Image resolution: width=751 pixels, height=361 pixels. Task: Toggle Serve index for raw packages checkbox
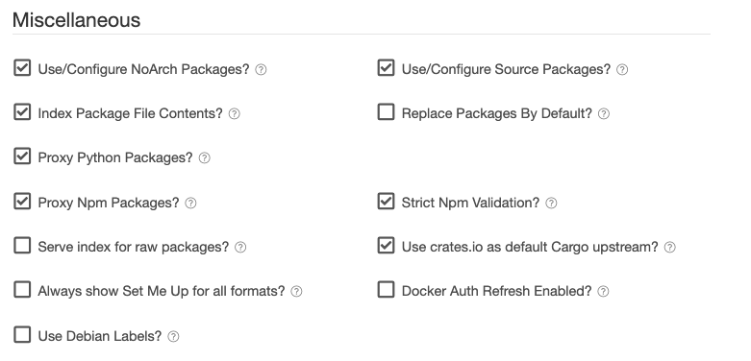click(22, 245)
